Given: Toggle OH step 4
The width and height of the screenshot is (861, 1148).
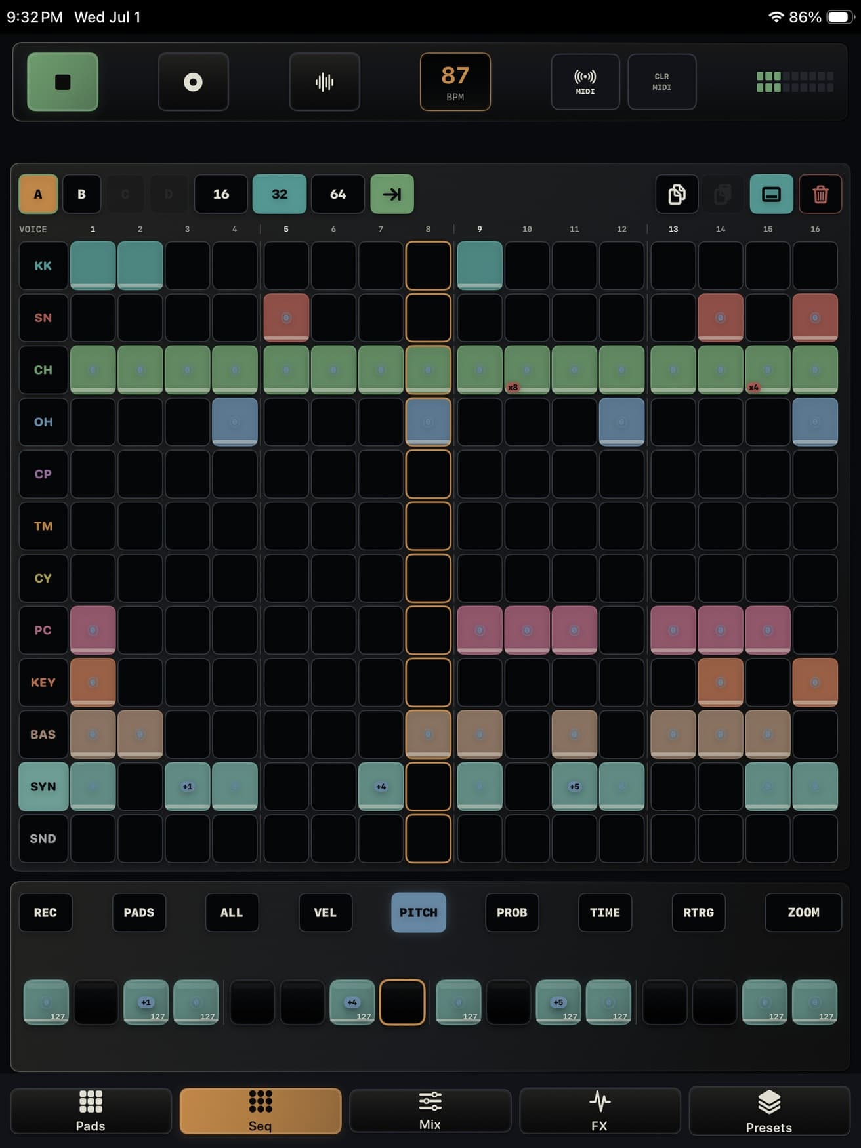Looking at the screenshot, I should click(x=235, y=422).
